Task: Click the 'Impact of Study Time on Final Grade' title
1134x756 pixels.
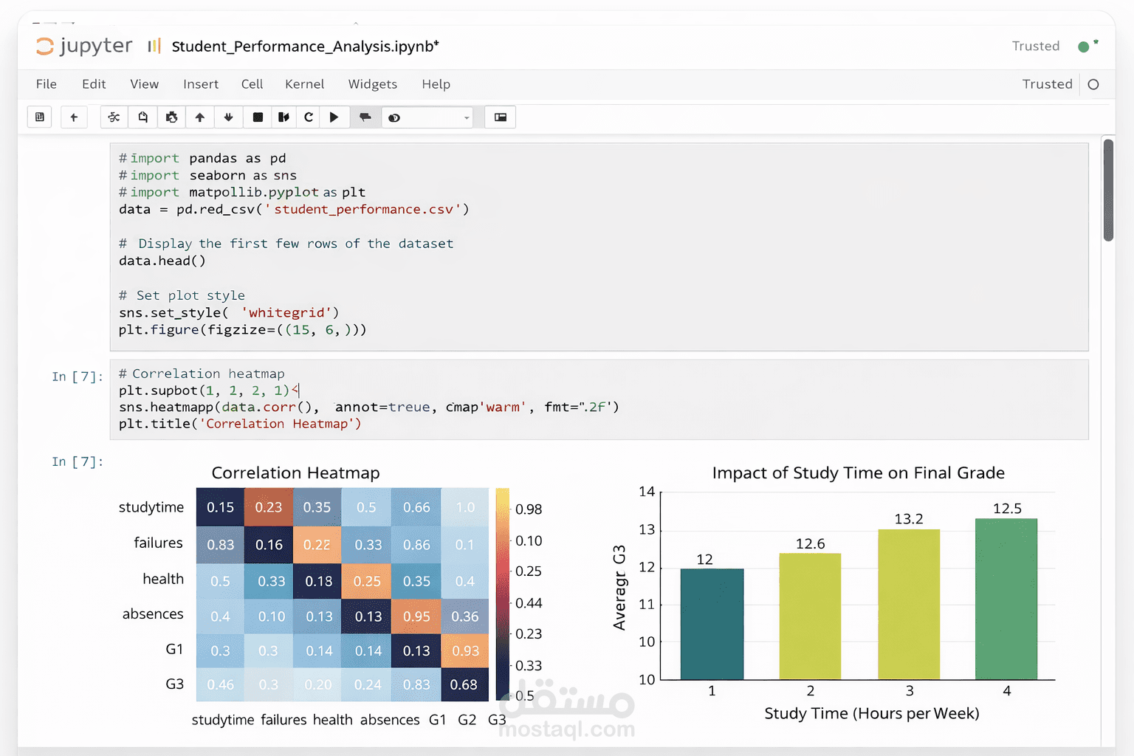Action: pos(858,472)
